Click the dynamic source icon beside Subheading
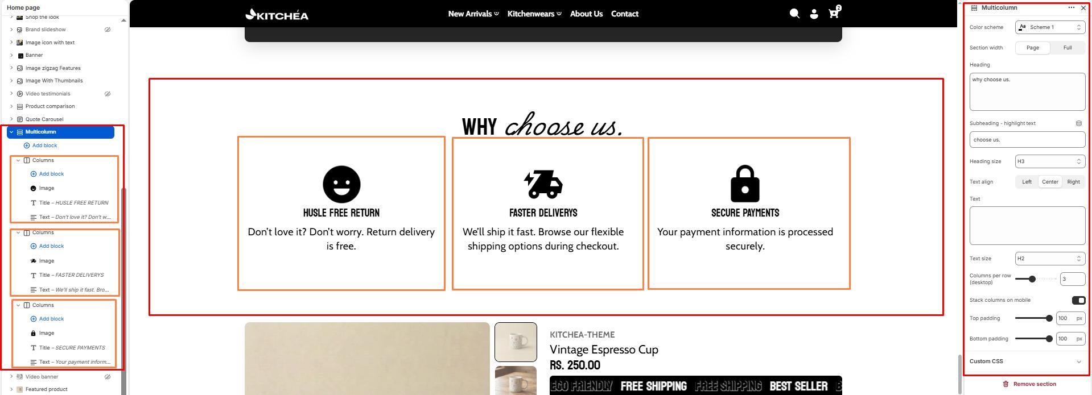Image resolution: width=1092 pixels, height=395 pixels. pos(1078,123)
